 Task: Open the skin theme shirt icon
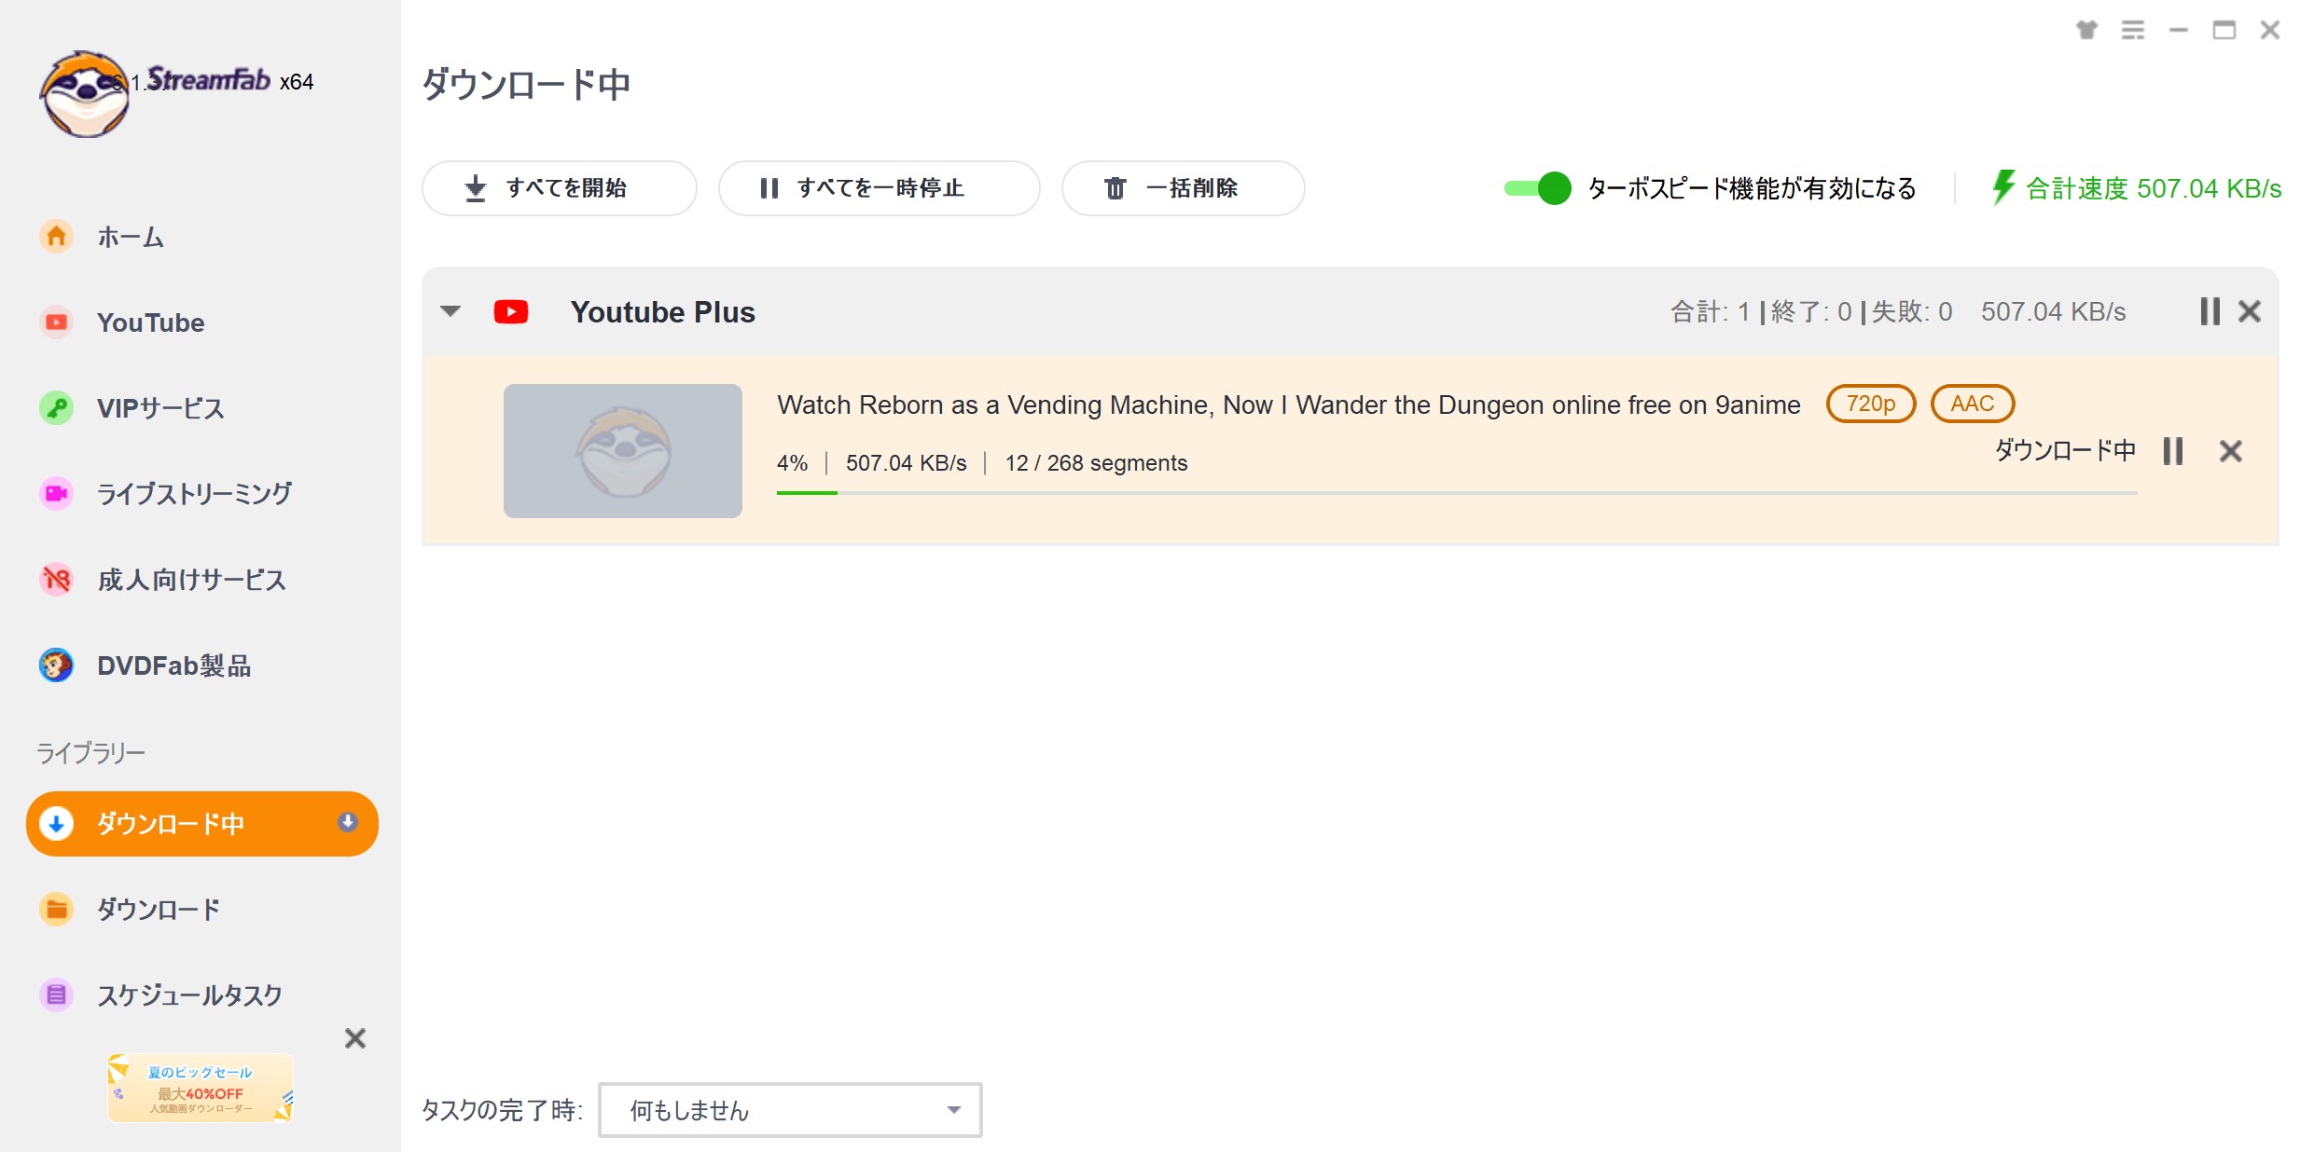[2087, 31]
